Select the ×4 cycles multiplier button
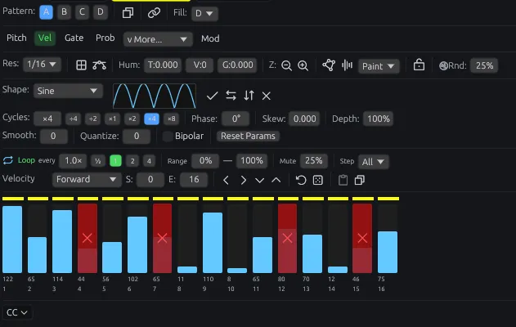516x327 pixels. (x=152, y=119)
